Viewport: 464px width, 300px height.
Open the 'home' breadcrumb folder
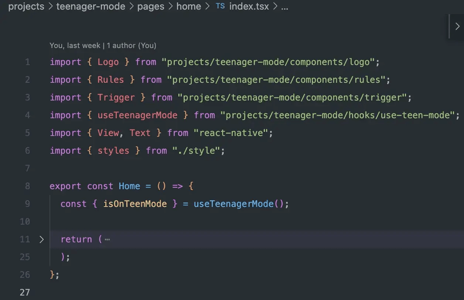[189, 7]
